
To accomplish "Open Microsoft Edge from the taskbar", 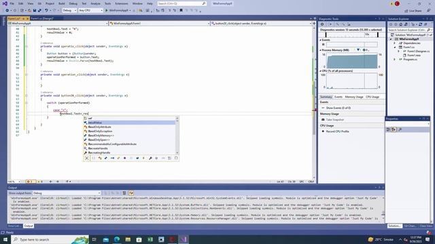I will (x=117, y=239).
